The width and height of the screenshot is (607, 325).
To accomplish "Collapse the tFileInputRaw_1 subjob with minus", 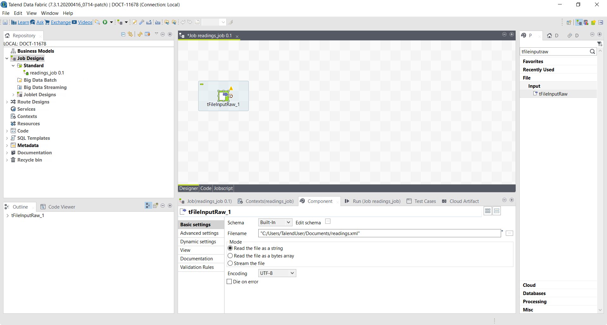I will 202,84.
